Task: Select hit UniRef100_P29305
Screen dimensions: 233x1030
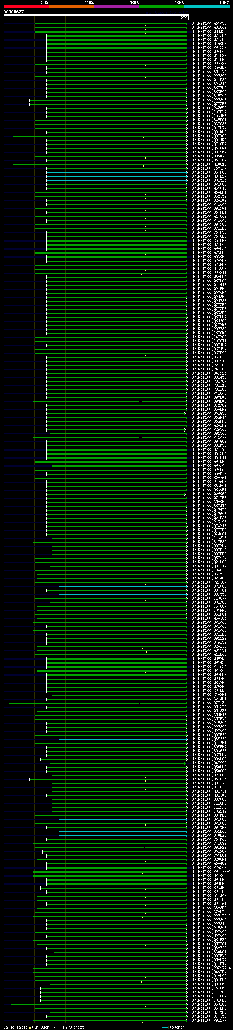Action: click(209, 429)
